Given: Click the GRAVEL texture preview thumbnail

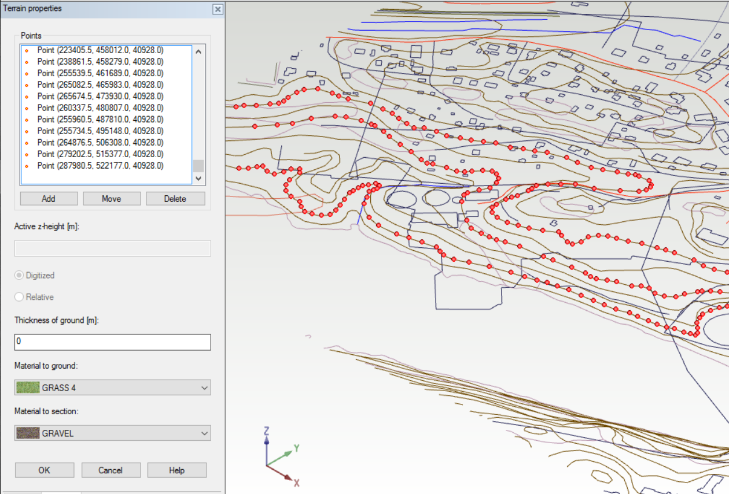Looking at the screenshot, I should (27, 433).
